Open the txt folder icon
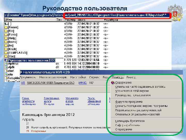Viewport: 186px width, 140px height. 6,45
